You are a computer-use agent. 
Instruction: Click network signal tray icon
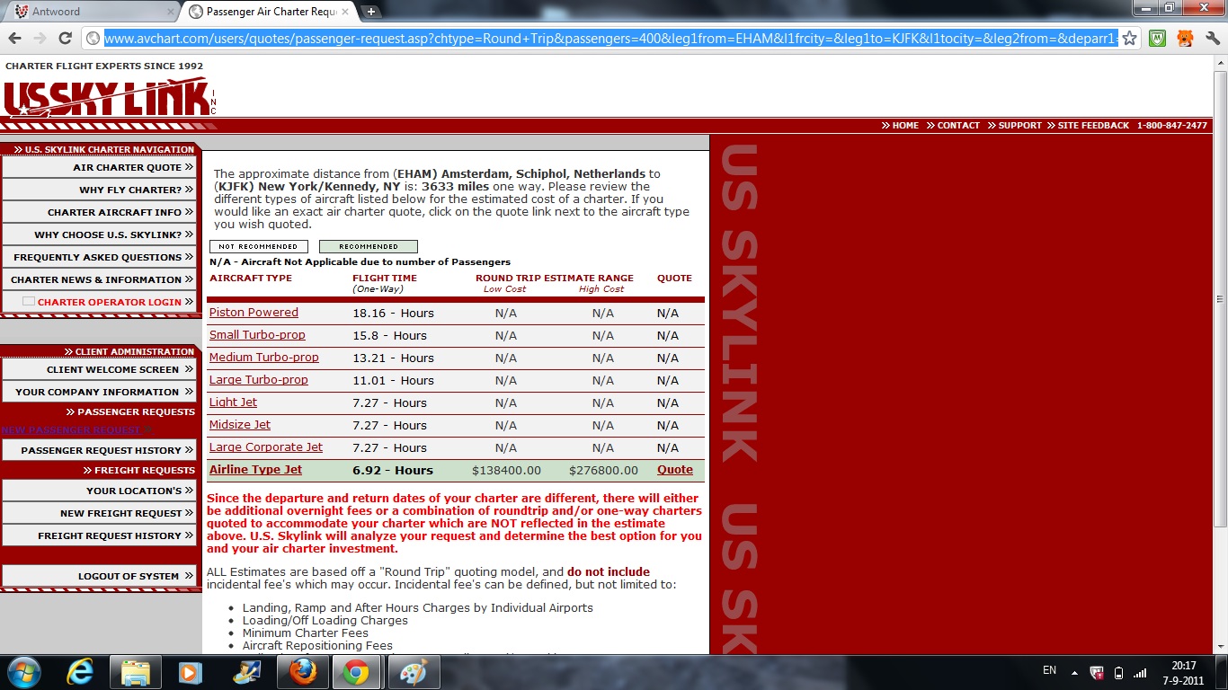coord(1140,672)
